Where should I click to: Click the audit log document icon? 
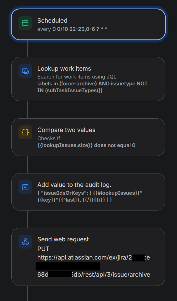pyautogui.click(x=25, y=187)
